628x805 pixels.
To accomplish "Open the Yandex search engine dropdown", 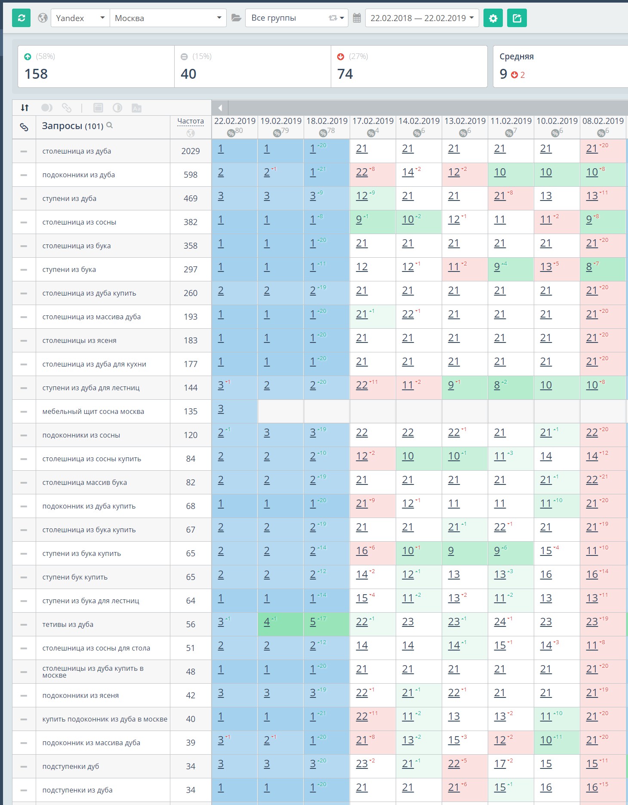I will click(x=80, y=18).
